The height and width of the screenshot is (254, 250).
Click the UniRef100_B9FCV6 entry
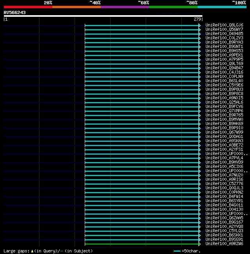pos(224,107)
